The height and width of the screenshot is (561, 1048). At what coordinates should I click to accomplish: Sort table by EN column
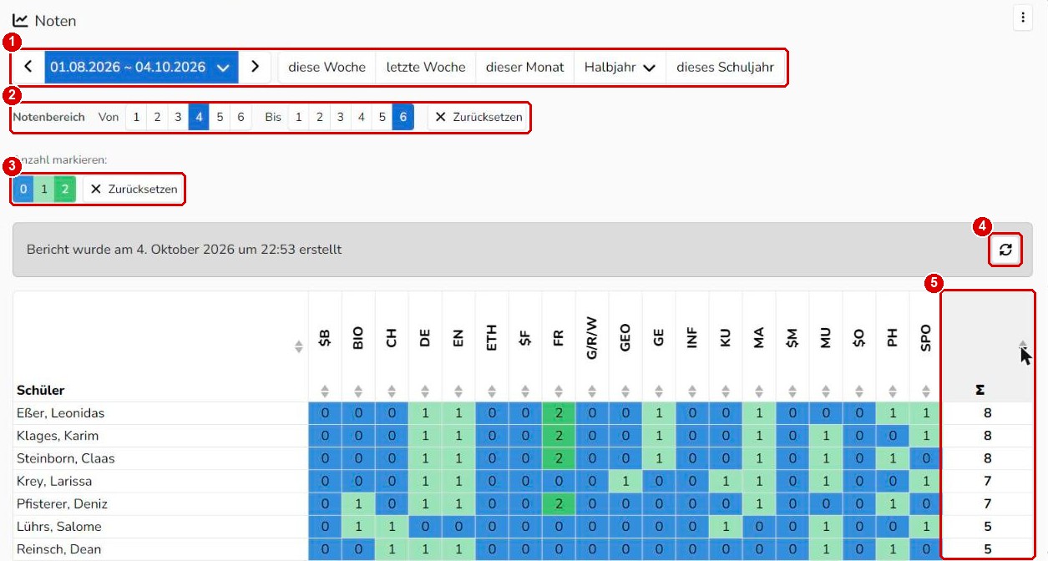(458, 391)
